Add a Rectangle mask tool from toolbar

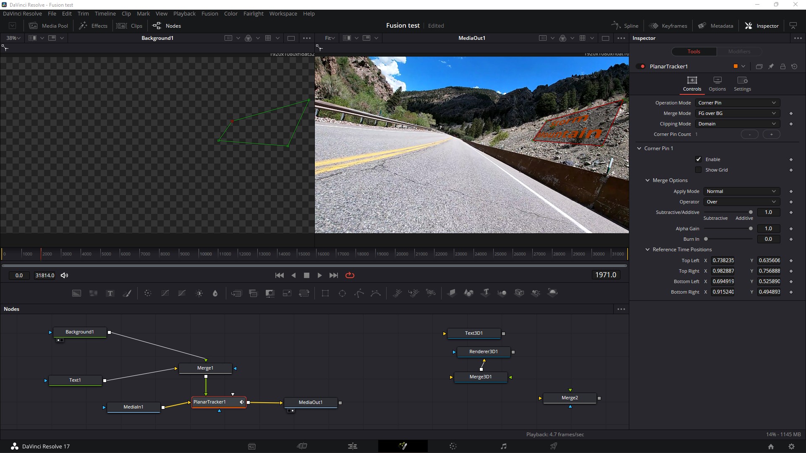pyautogui.click(x=325, y=293)
